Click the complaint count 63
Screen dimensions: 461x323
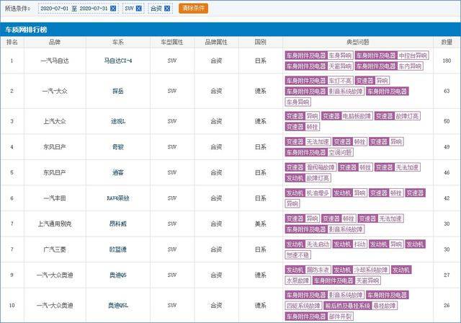(x=447, y=91)
